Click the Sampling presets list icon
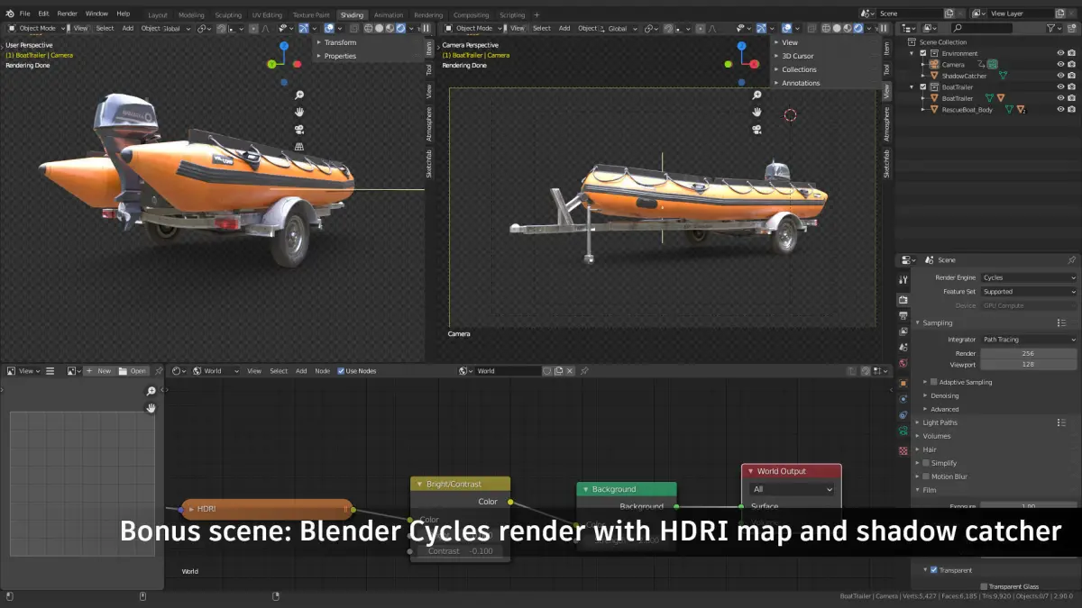 click(x=1061, y=322)
